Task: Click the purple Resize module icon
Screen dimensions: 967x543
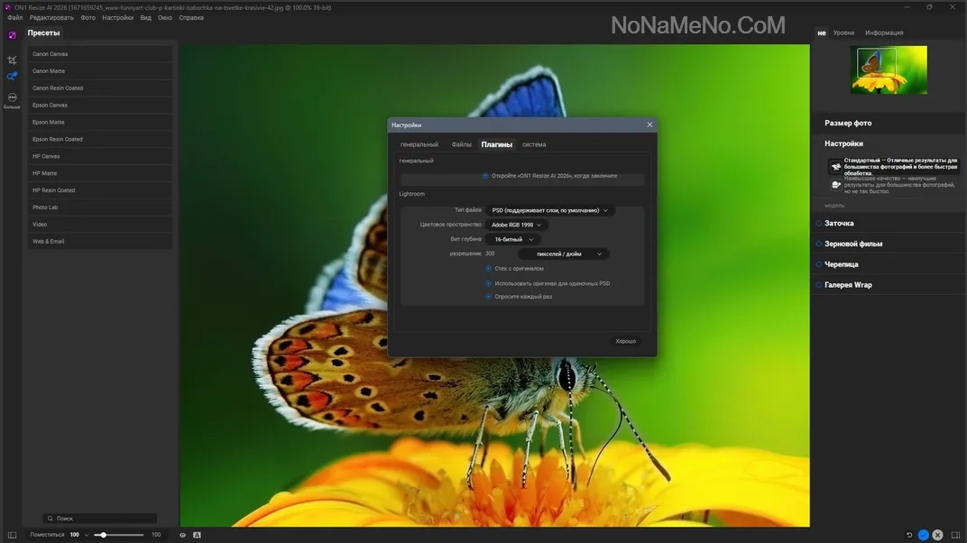Action: pos(12,35)
